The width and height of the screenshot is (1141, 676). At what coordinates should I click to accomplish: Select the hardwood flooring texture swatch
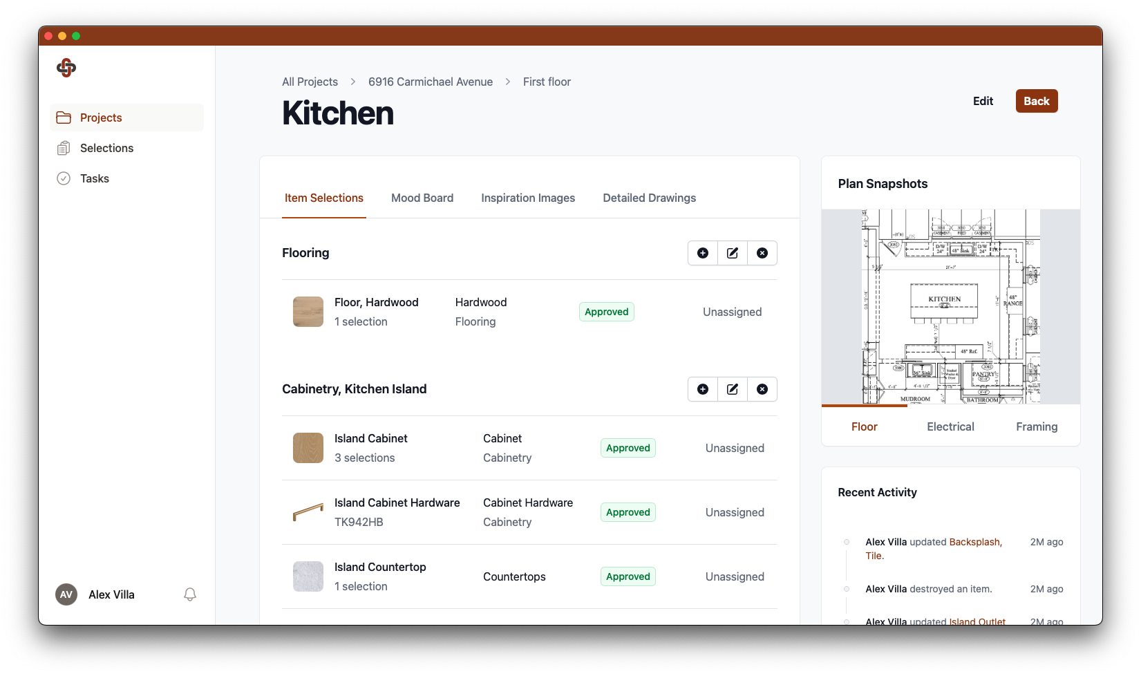(308, 312)
